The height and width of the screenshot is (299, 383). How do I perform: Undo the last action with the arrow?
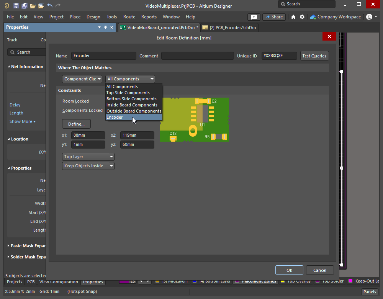click(x=50, y=5)
